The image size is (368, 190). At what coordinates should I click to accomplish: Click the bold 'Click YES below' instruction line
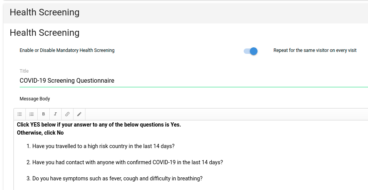coord(99,125)
